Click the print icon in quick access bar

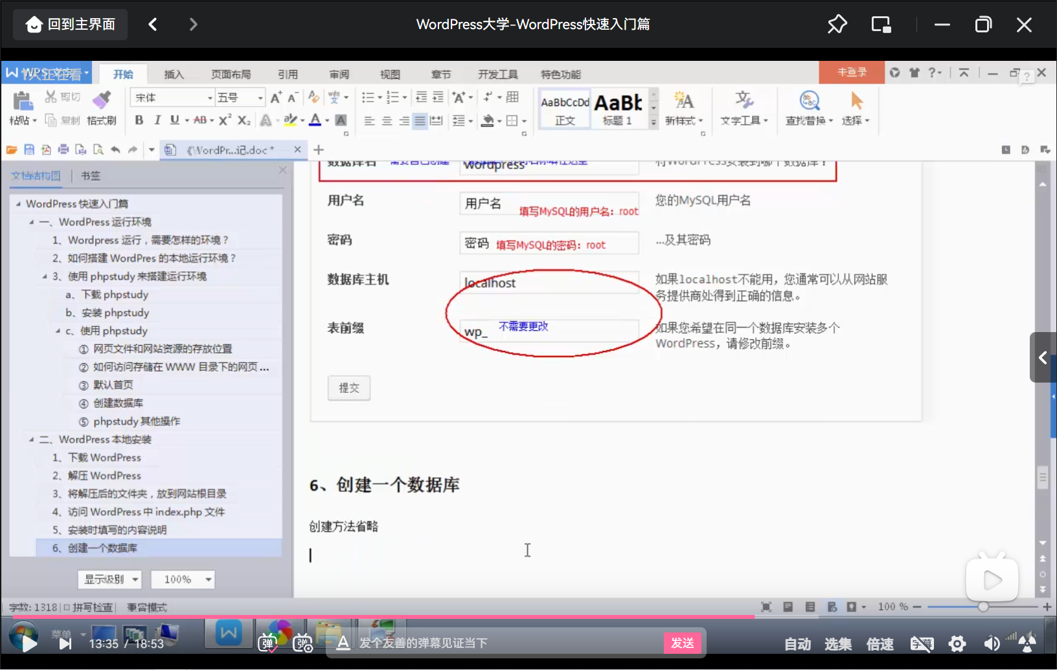coord(63,150)
